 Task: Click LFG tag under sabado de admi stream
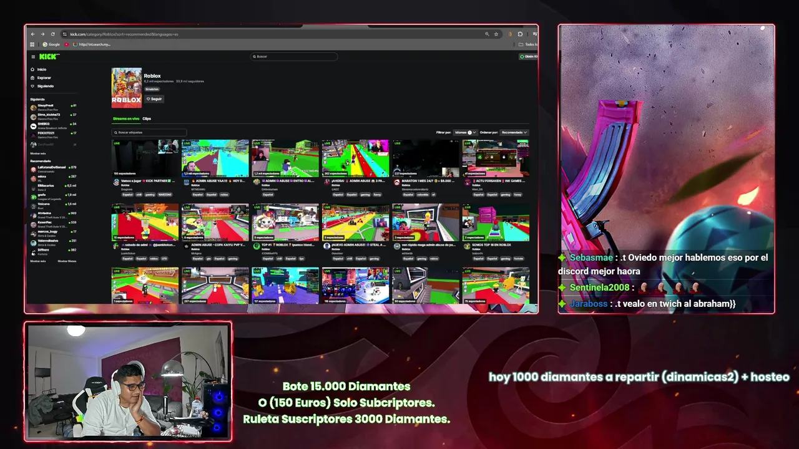[x=164, y=258]
